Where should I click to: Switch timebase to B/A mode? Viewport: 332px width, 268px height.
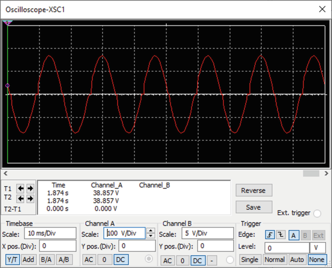pyautogui.click(x=47, y=259)
